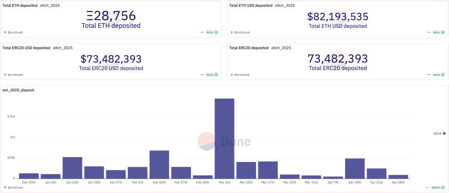Open the @misttrack link under Total ETH deposited

15,32
